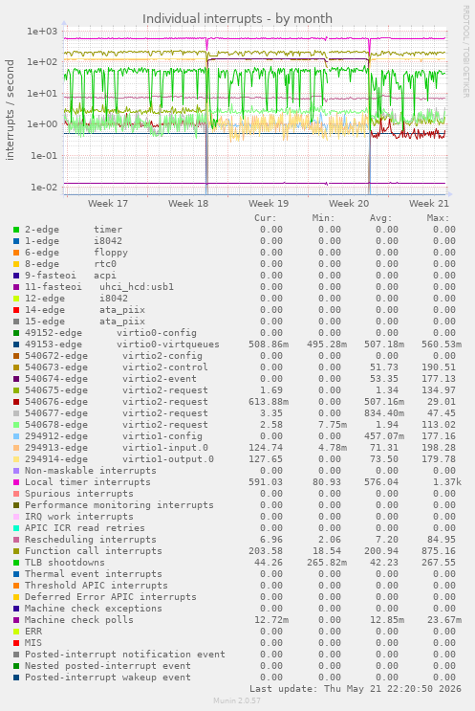
Task: Click the Max column header
Action: click(438, 218)
